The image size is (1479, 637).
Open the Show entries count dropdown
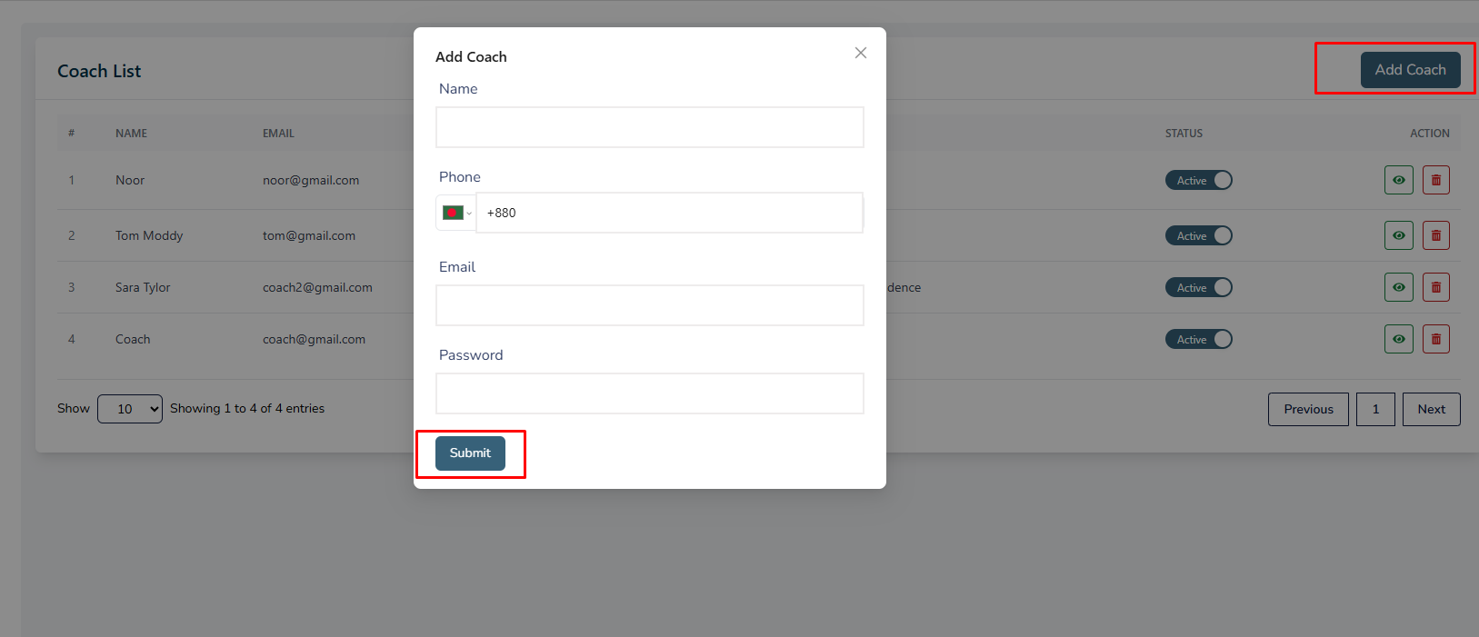coord(130,409)
